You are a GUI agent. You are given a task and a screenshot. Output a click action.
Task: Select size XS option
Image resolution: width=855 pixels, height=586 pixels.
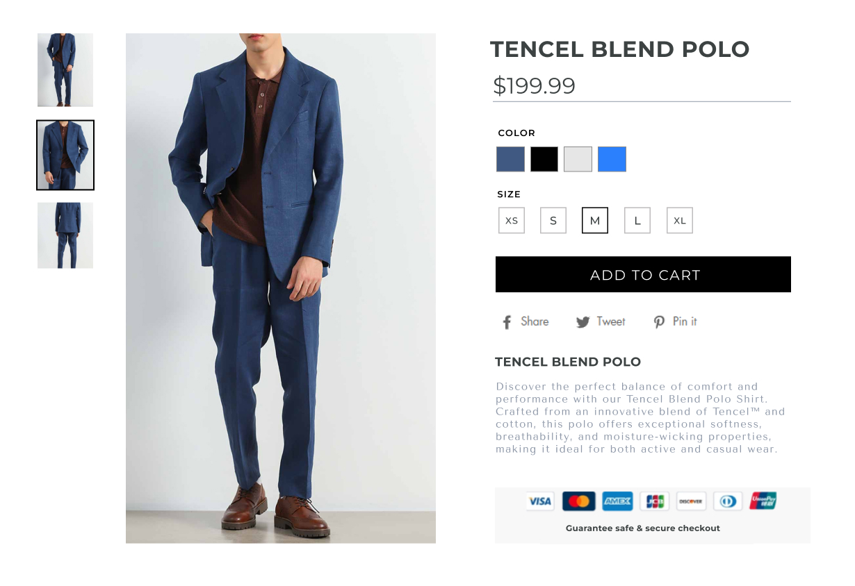click(512, 221)
